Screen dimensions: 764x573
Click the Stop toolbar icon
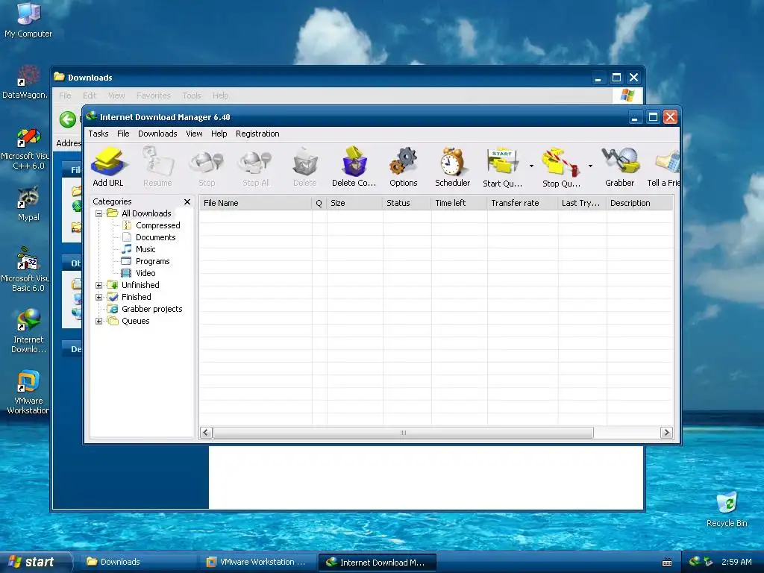207,166
